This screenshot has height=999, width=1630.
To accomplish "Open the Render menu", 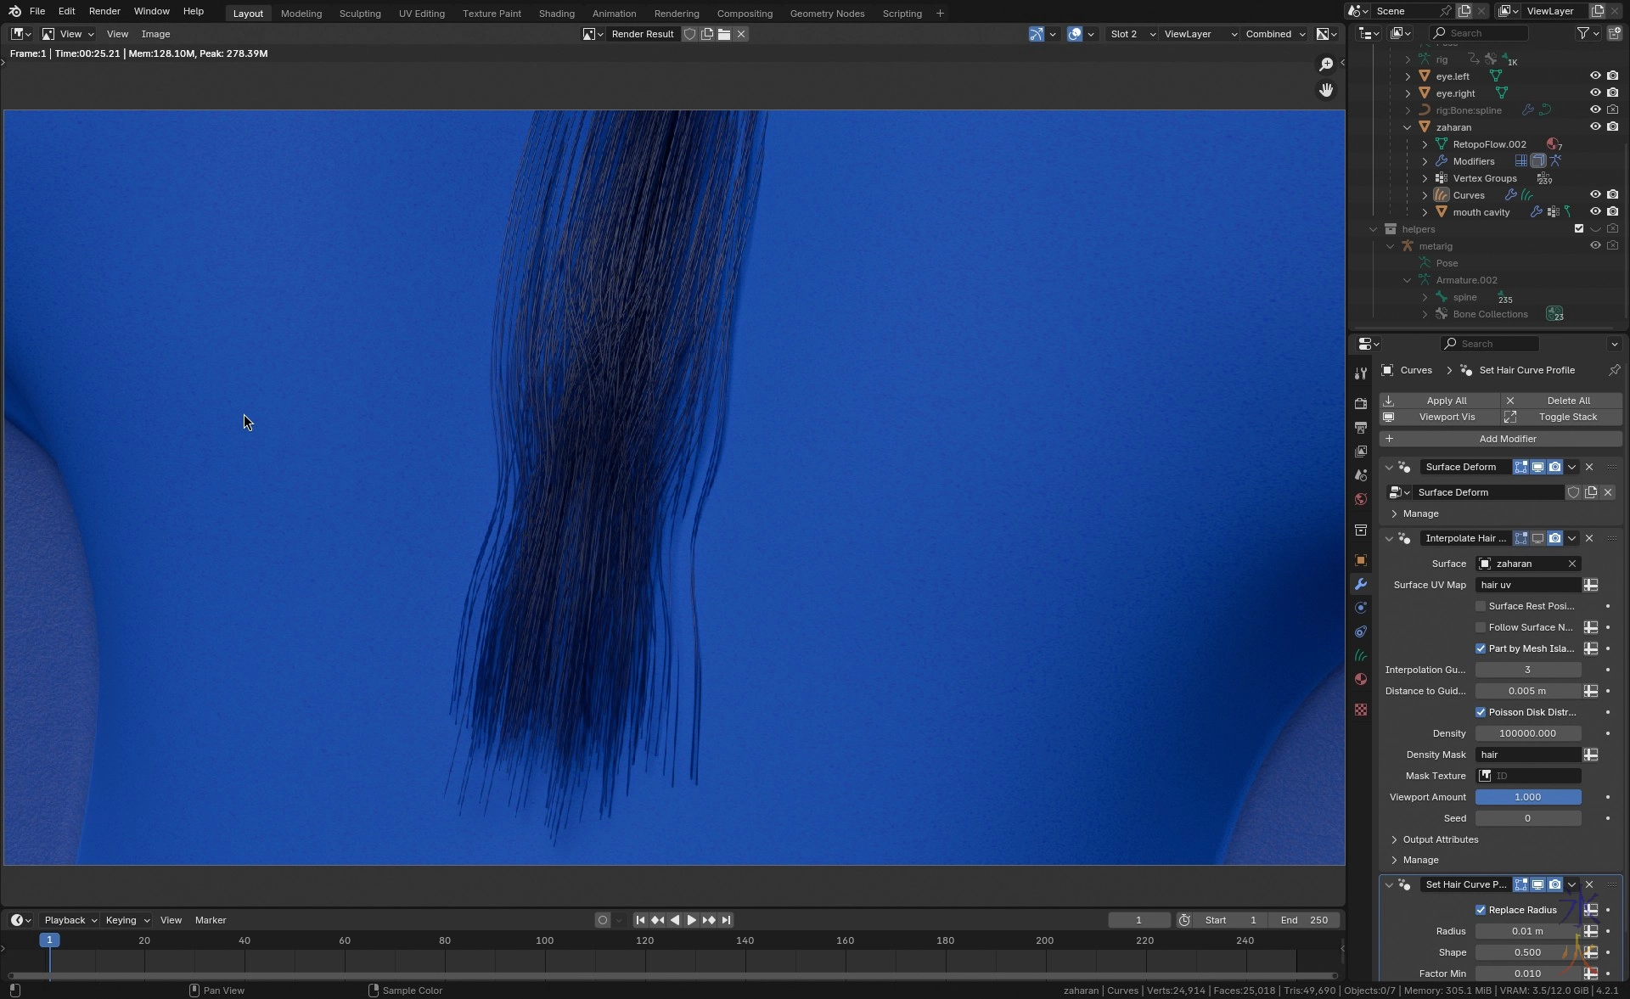I will [x=104, y=11].
